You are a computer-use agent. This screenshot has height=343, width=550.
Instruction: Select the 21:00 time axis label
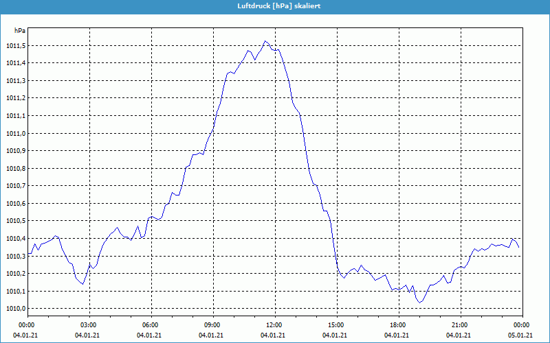pyautogui.click(x=460, y=325)
